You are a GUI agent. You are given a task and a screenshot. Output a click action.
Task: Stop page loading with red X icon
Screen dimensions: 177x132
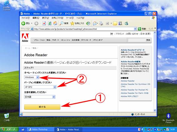coord(44,23)
